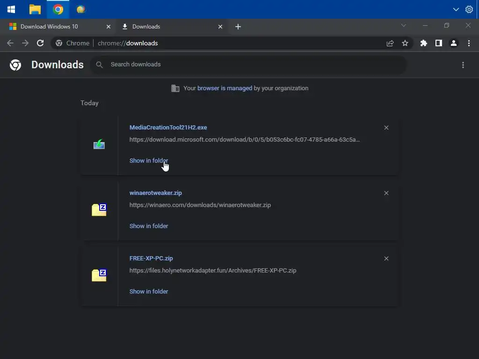Image resolution: width=479 pixels, height=359 pixels.
Task: Click the organization building icon
Action: 175,88
